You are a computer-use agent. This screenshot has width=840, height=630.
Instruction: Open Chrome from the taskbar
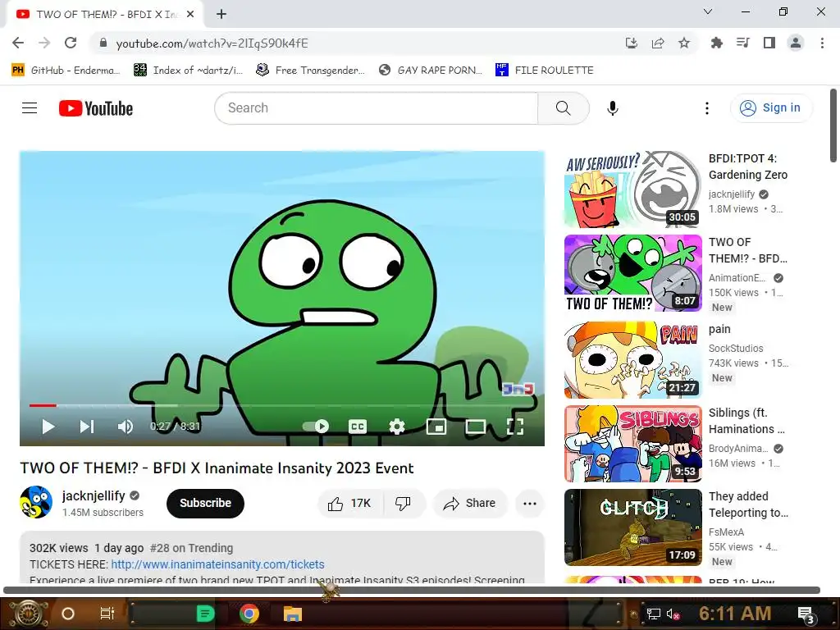coord(249,614)
